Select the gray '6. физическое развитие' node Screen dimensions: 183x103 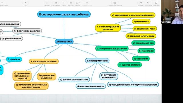tap(27, 31)
